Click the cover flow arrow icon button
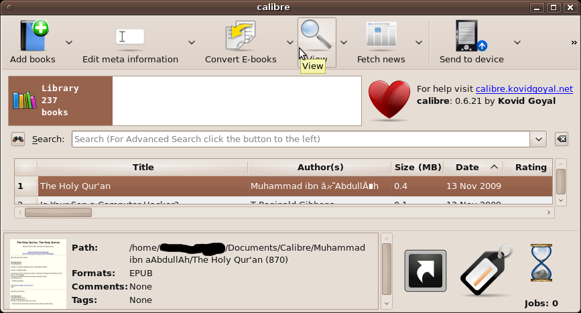 [426, 271]
